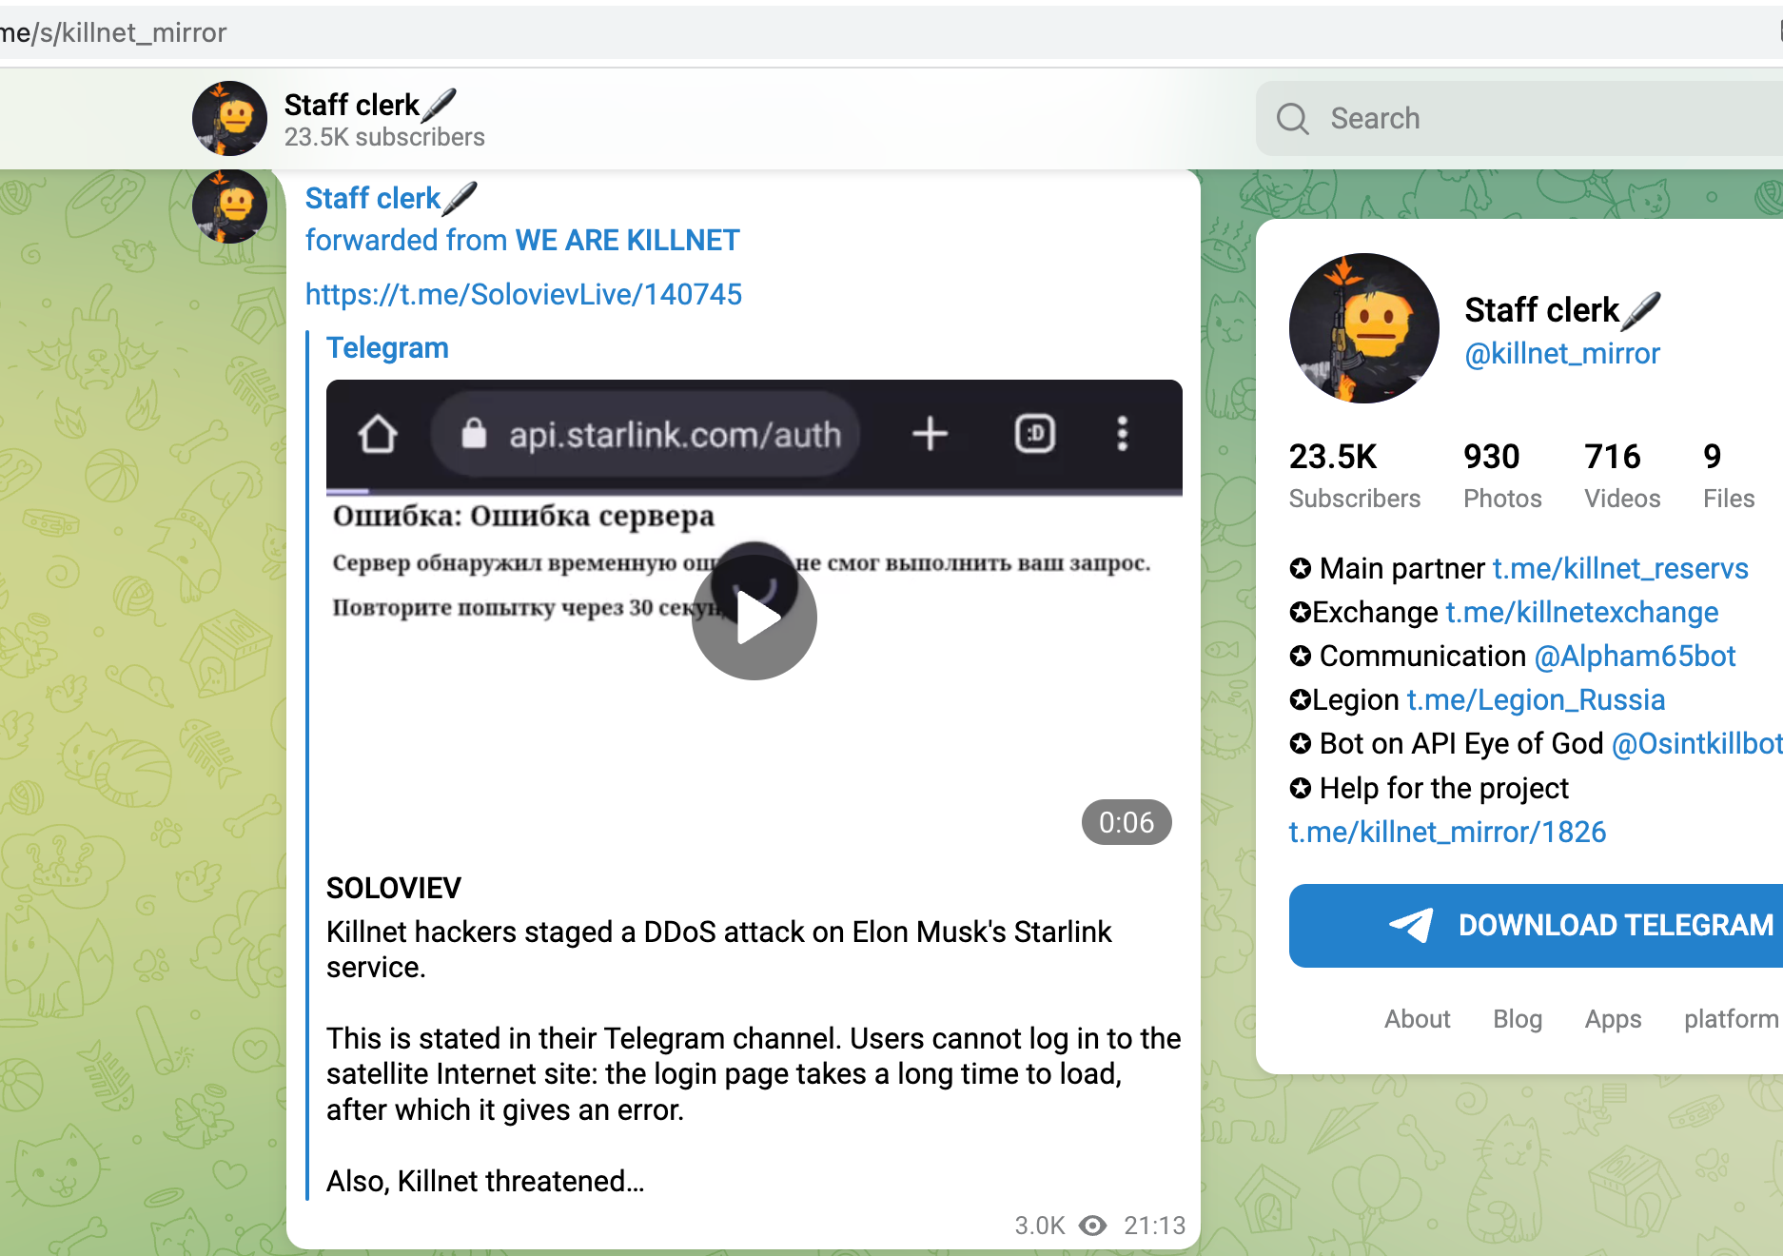
Task: Click the views eye icon on the post
Action: pos(1093,1226)
